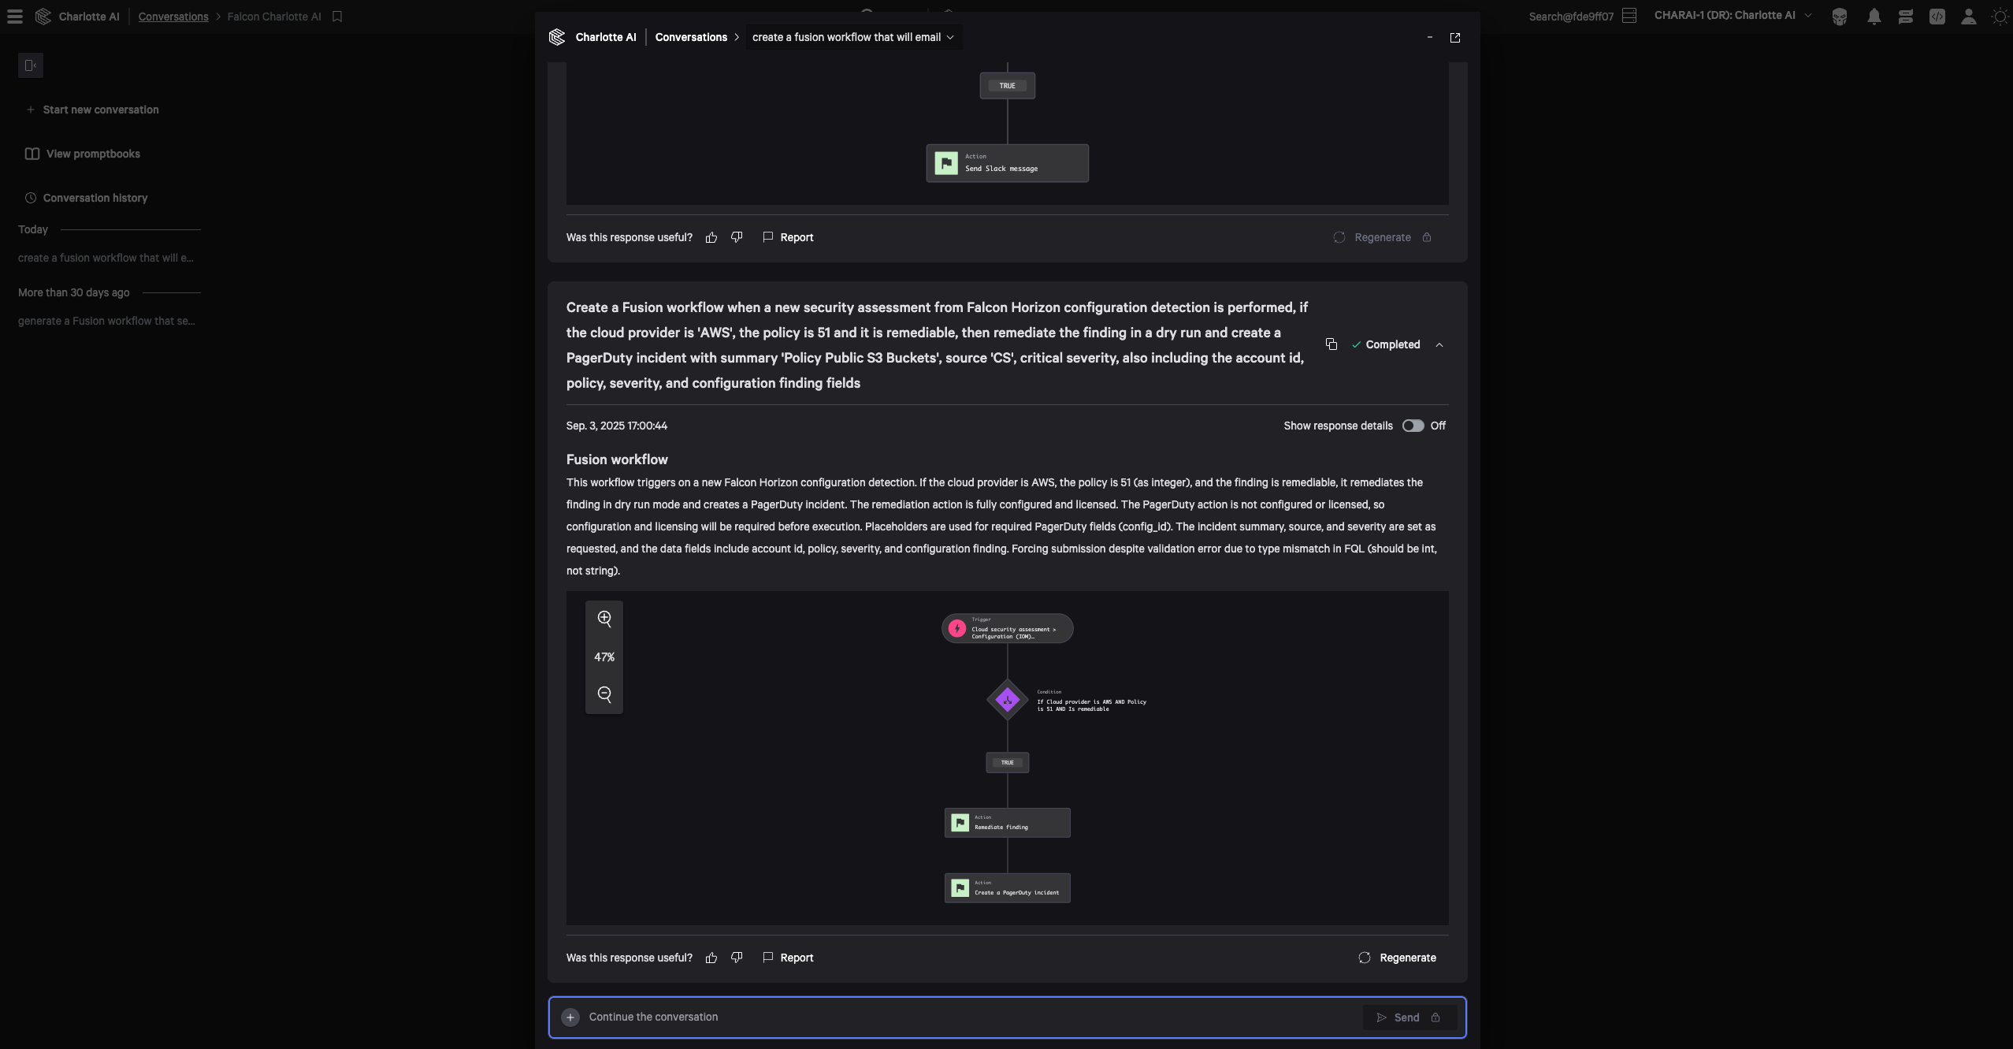Toggle Show response details switch
Image resolution: width=2013 pixels, height=1049 pixels.
1413,426
